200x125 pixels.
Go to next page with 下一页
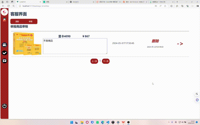[106, 61]
